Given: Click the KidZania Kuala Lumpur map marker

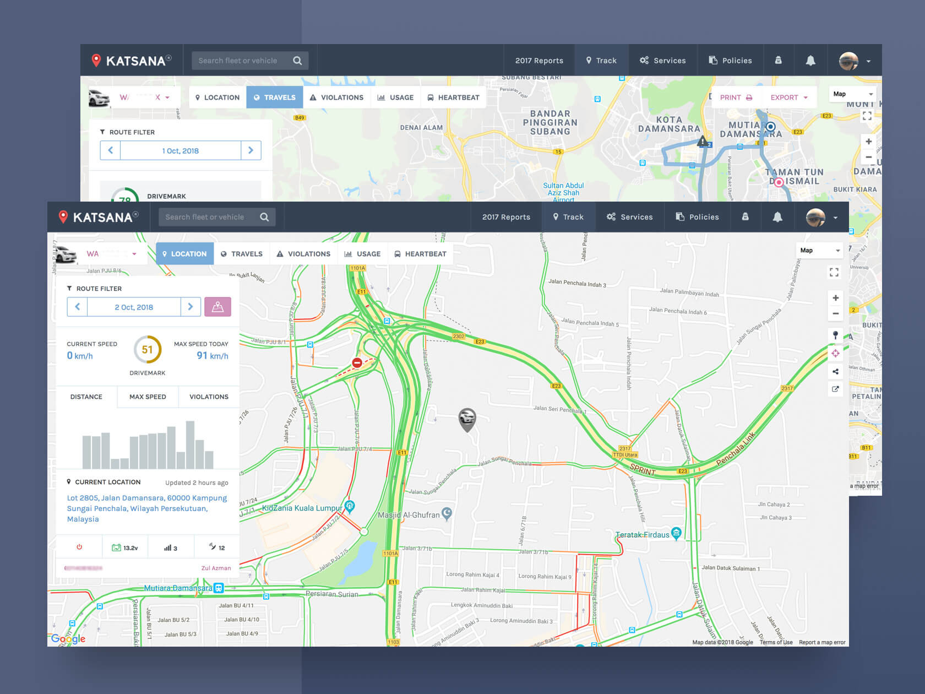Looking at the screenshot, I should [350, 506].
